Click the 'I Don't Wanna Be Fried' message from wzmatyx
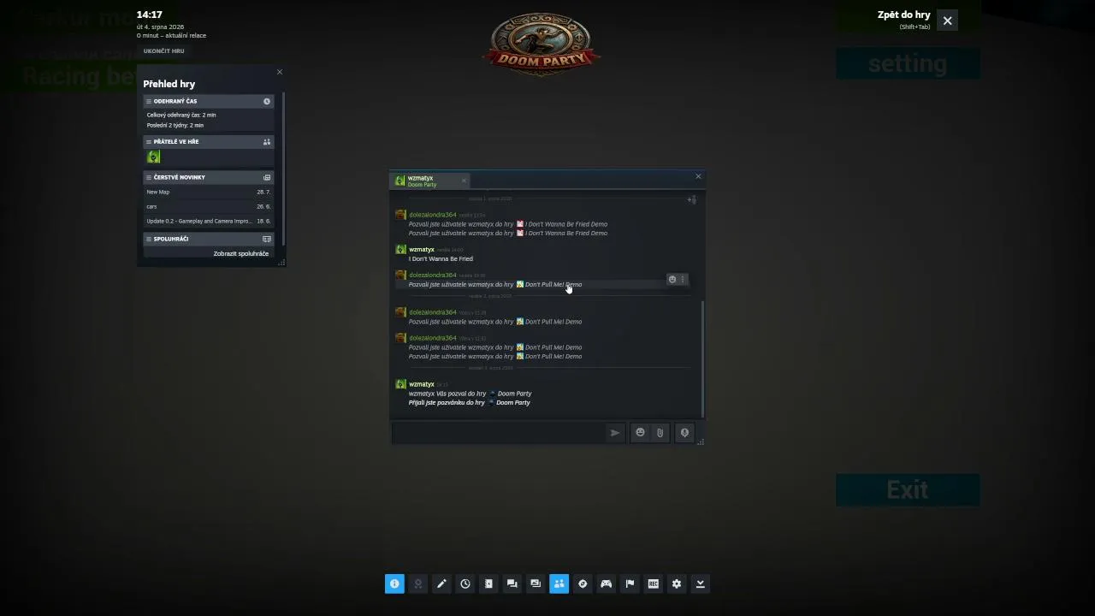Viewport: 1095px width, 616px height. (x=441, y=259)
